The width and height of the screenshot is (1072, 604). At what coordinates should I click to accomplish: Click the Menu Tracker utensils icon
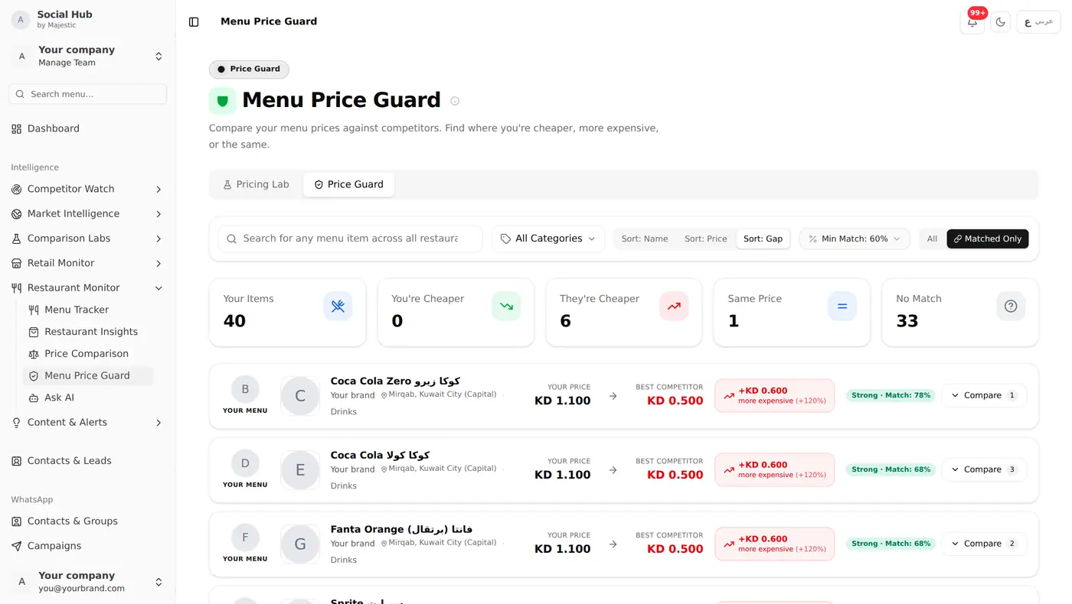click(34, 310)
